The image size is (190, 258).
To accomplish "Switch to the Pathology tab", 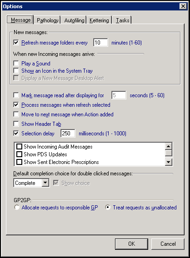I will (47, 20).
